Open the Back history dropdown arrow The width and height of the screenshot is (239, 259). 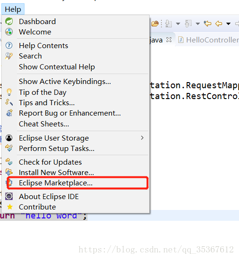pos(228,24)
